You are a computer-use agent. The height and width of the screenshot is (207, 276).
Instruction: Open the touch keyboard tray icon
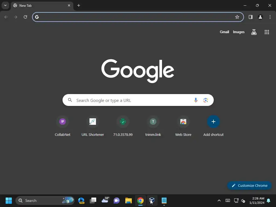[227, 201]
